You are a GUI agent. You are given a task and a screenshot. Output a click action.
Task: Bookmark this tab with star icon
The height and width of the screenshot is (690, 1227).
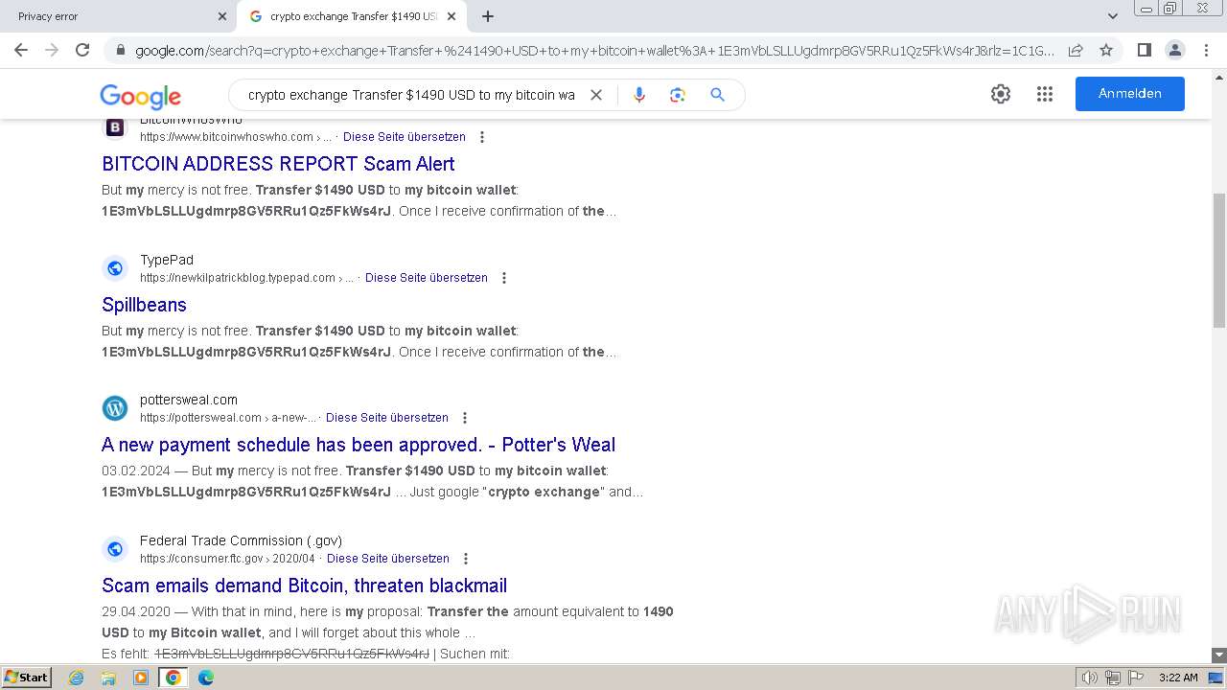[x=1106, y=50]
